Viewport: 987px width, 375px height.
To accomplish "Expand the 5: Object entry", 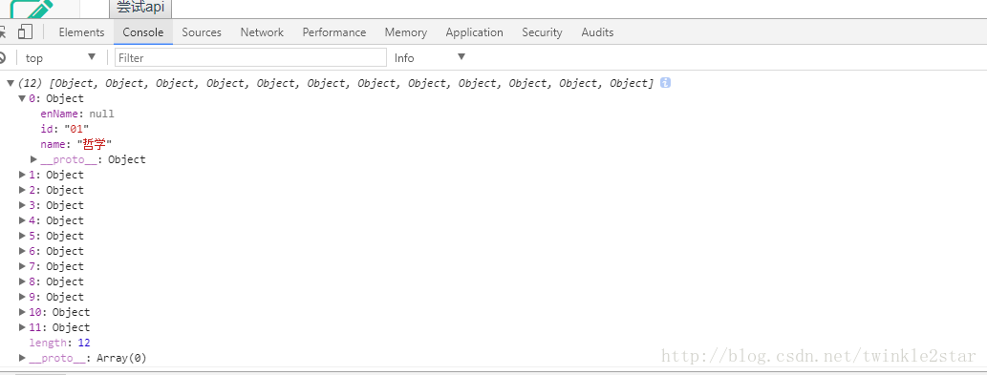I will click(x=23, y=236).
